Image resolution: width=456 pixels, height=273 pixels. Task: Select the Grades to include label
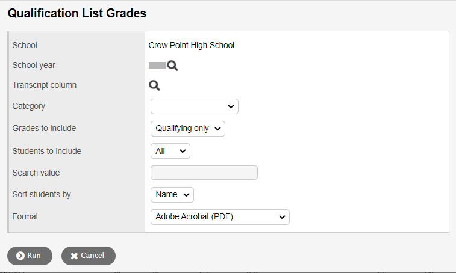(x=44, y=128)
